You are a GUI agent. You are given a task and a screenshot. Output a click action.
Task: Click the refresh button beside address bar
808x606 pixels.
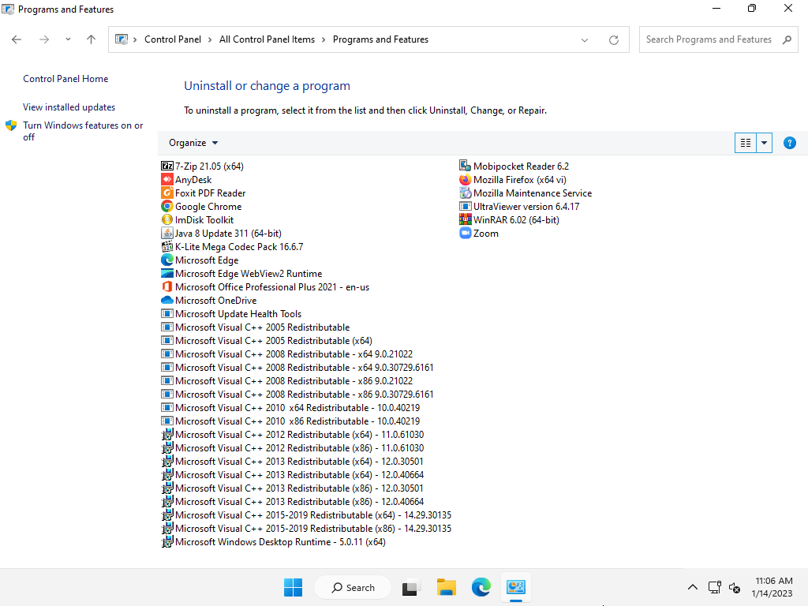pyautogui.click(x=613, y=39)
